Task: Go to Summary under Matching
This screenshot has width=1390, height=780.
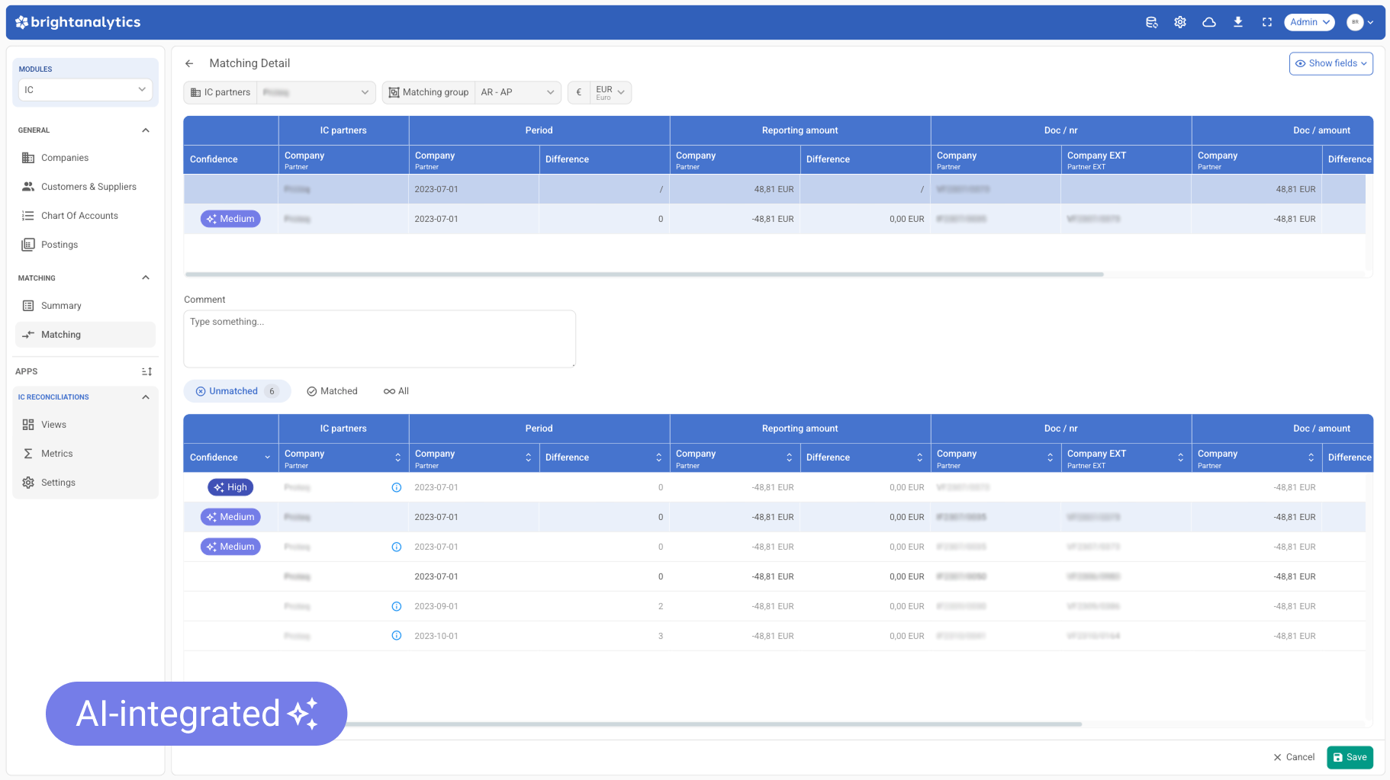Action: pos(61,306)
